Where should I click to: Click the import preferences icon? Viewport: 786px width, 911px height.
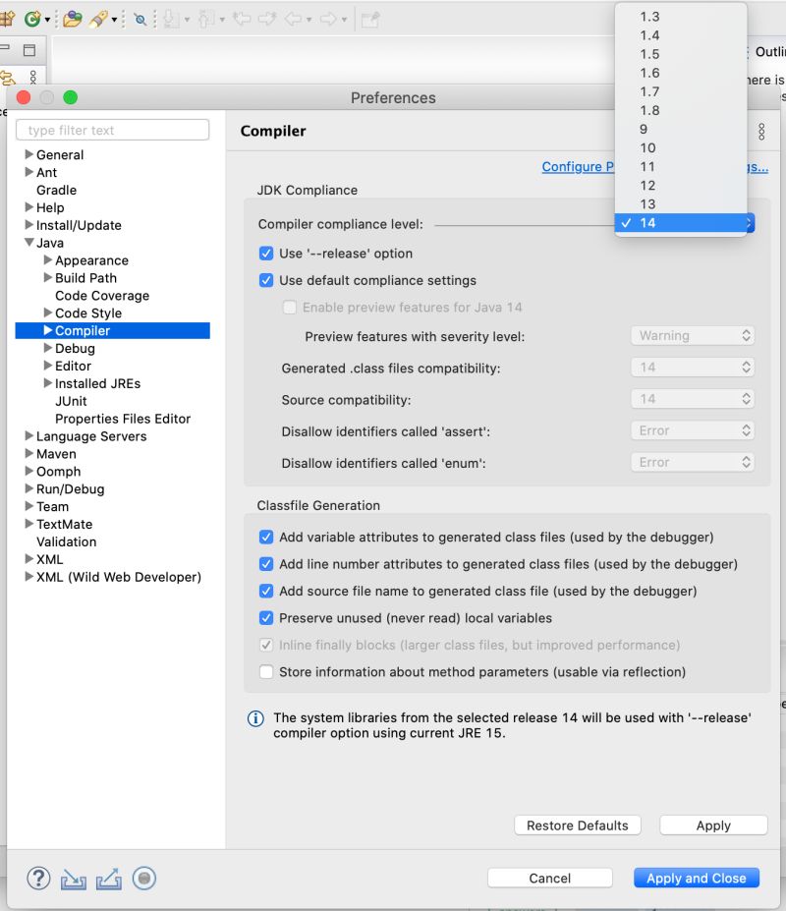coord(73,881)
